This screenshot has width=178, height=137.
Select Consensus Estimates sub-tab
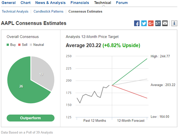[x=85, y=11]
